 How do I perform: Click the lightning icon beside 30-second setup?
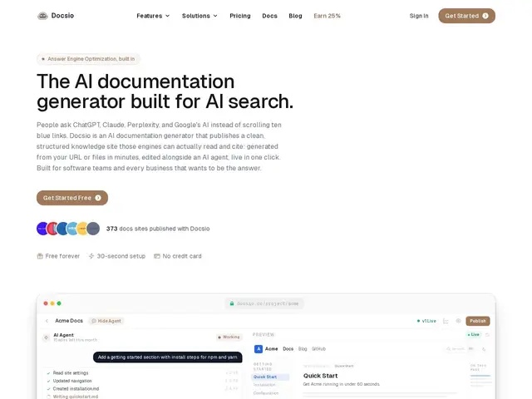[91, 256]
